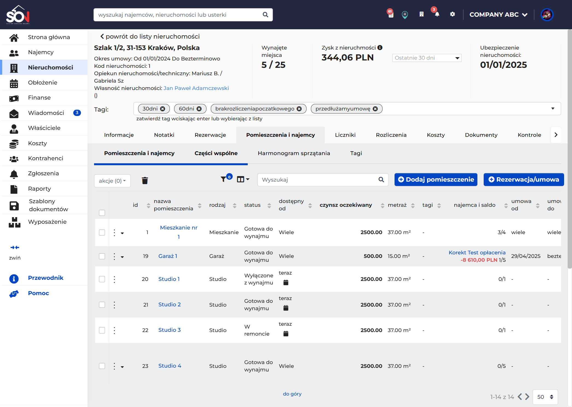
Task: Open owner link Jan Paweł Adamczewski
Action: pyautogui.click(x=196, y=88)
